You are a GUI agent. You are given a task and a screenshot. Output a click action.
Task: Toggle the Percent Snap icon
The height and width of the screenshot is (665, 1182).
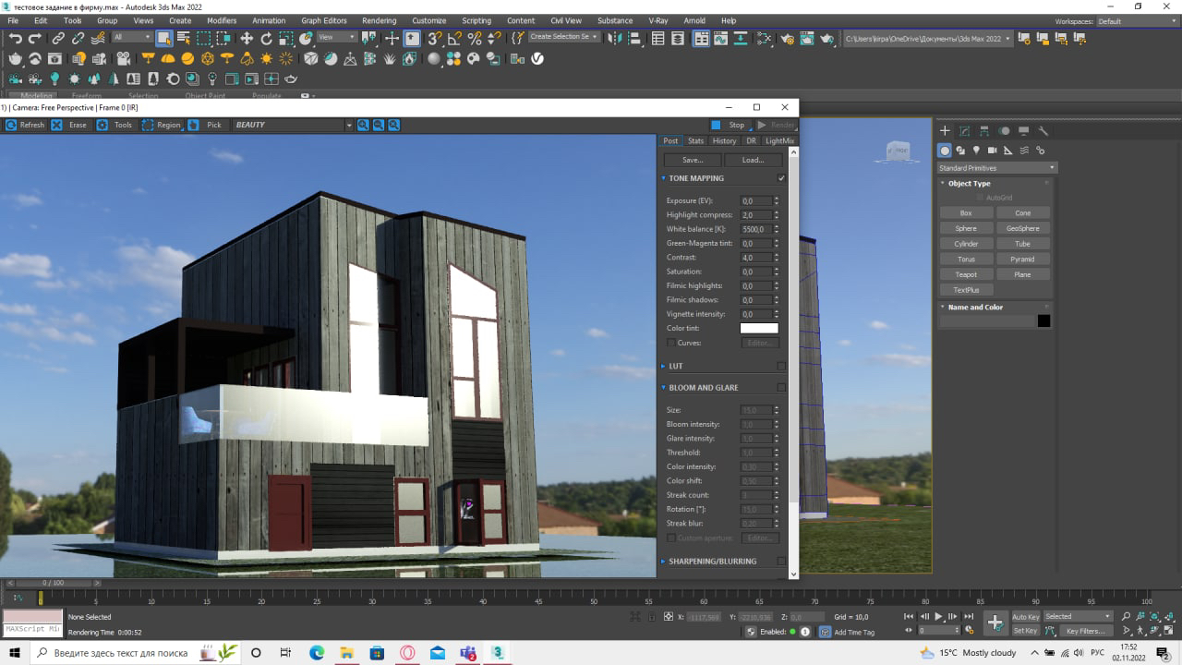(x=475, y=38)
